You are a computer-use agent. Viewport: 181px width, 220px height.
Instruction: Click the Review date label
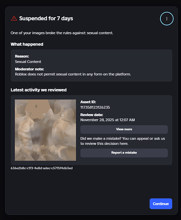pyautogui.click(x=92, y=115)
